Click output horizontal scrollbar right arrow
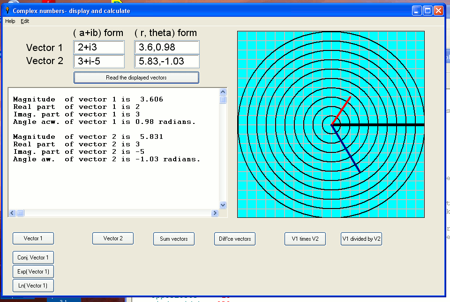 pos(215,213)
